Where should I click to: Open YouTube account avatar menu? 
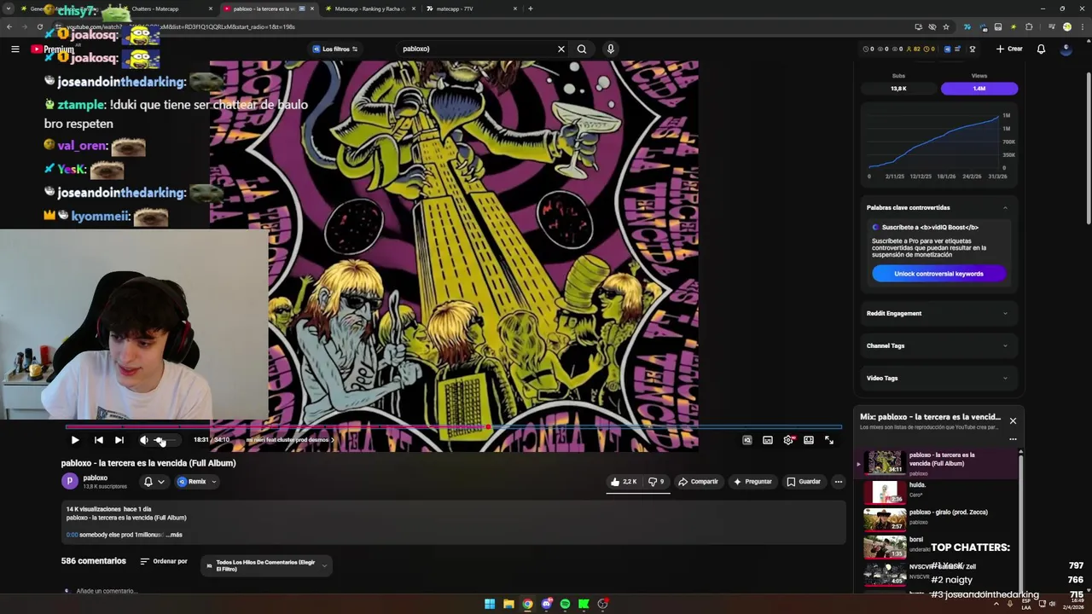[1066, 49]
